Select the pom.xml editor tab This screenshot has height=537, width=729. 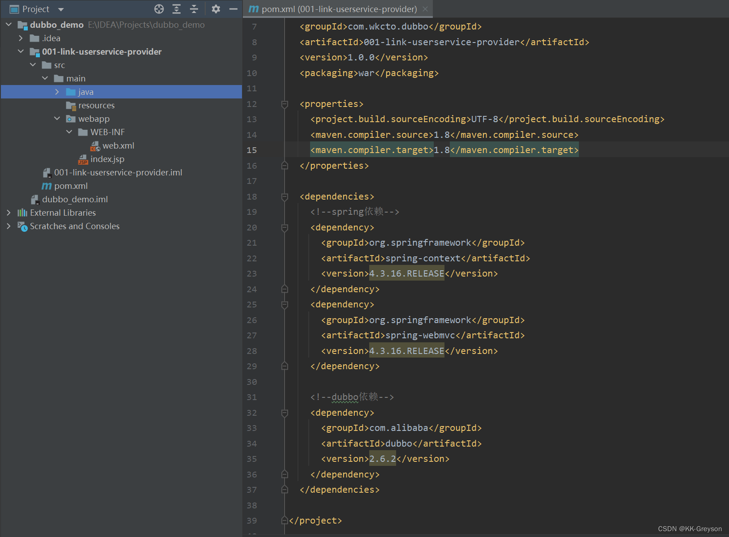pyautogui.click(x=338, y=9)
